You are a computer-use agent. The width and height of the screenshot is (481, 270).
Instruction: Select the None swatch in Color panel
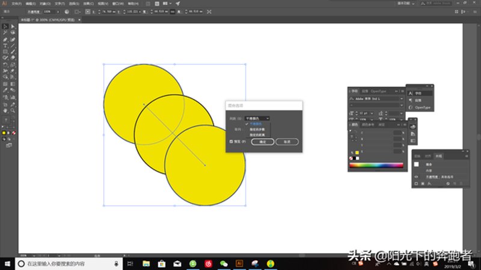[x=351, y=158]
